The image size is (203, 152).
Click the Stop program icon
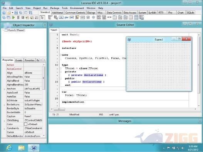tap(23, 17)
